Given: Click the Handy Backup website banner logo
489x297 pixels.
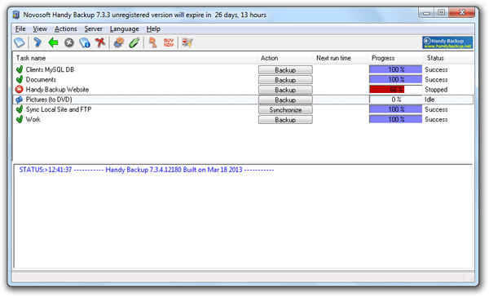Looking at the screenshot, I should tap(447, 42).
